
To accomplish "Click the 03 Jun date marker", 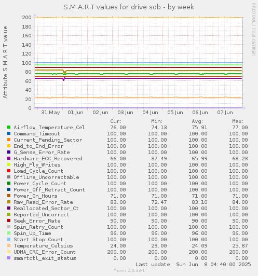I will click(x=126, y=113).
